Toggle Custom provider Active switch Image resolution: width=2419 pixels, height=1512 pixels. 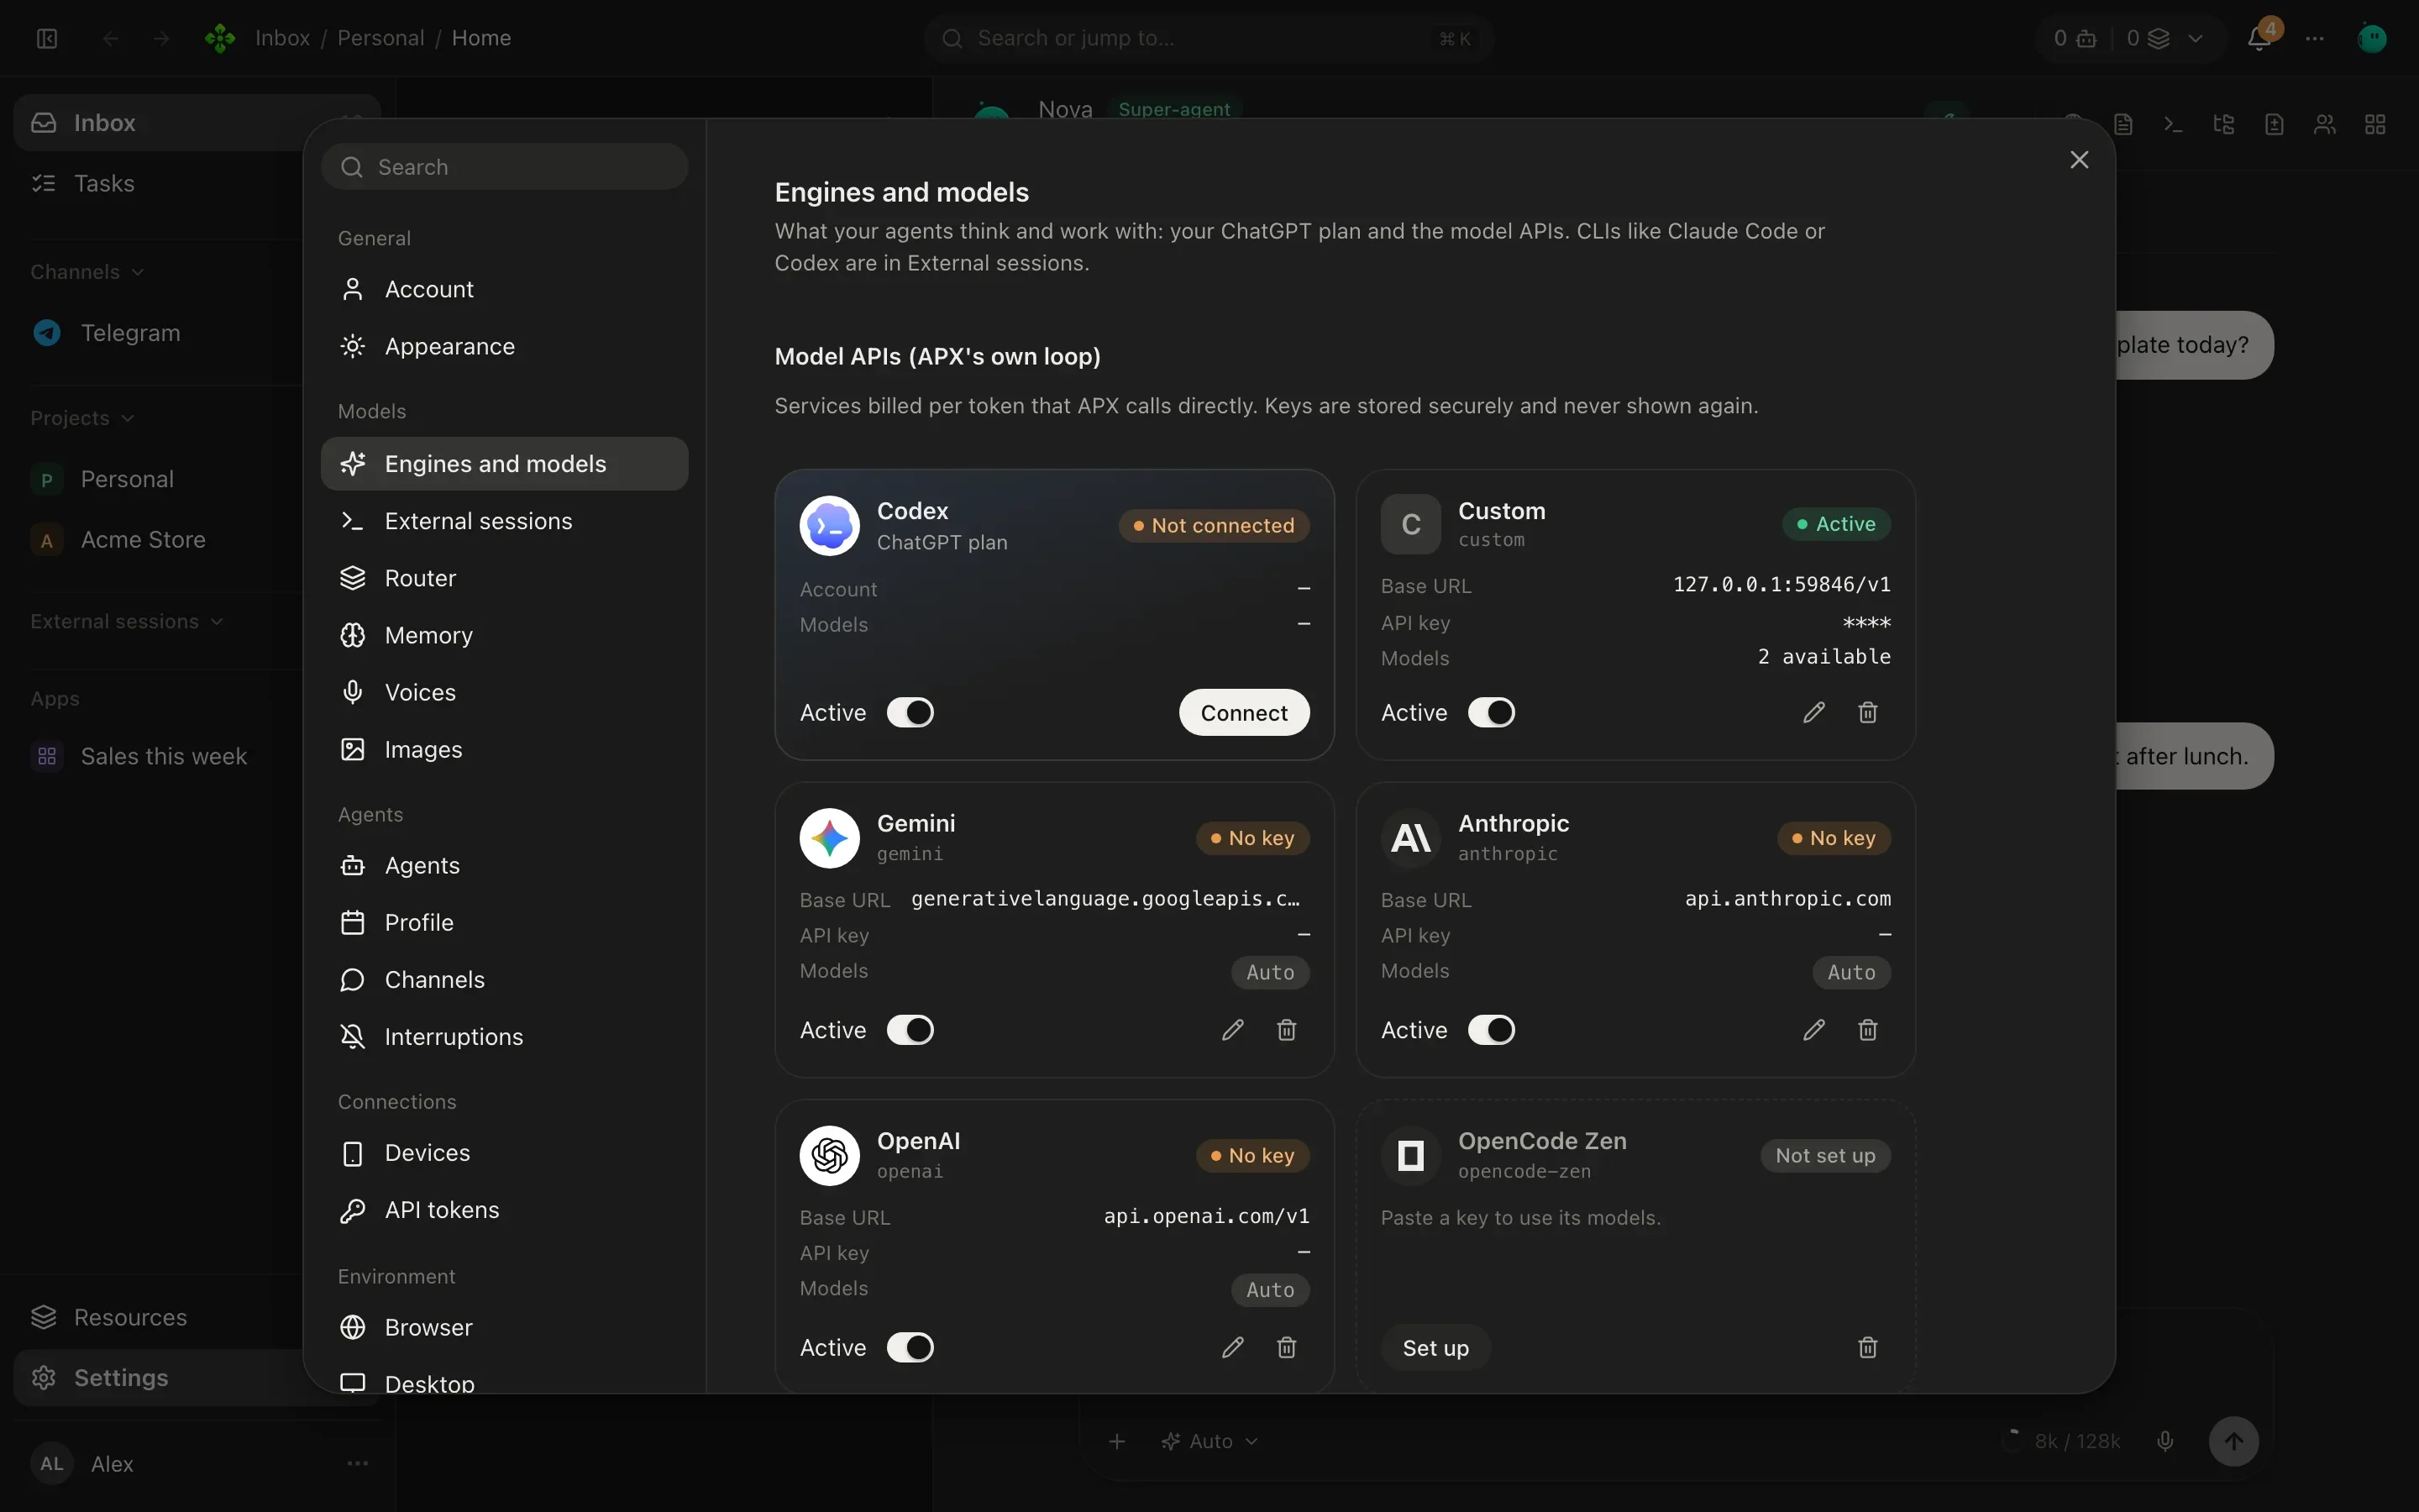click(x=1492, y=712)
